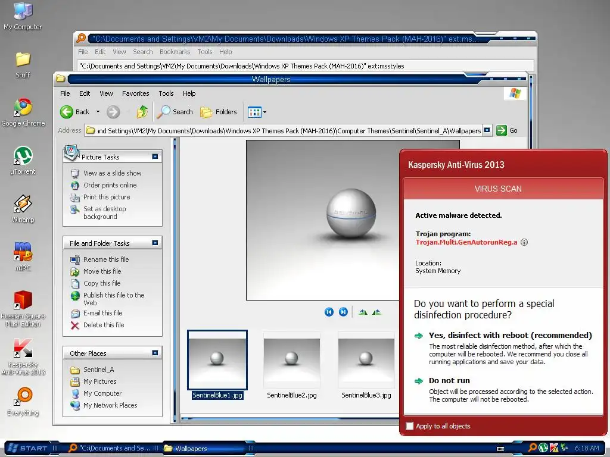Click Order prints online
The height and width of the screenshot is (457, 610).
point(110,186)
